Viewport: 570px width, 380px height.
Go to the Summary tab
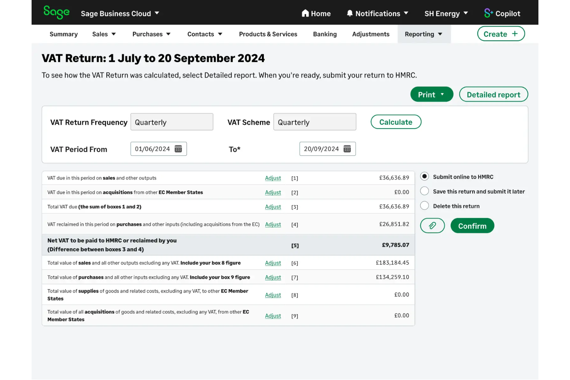click(x=64, y=34)
